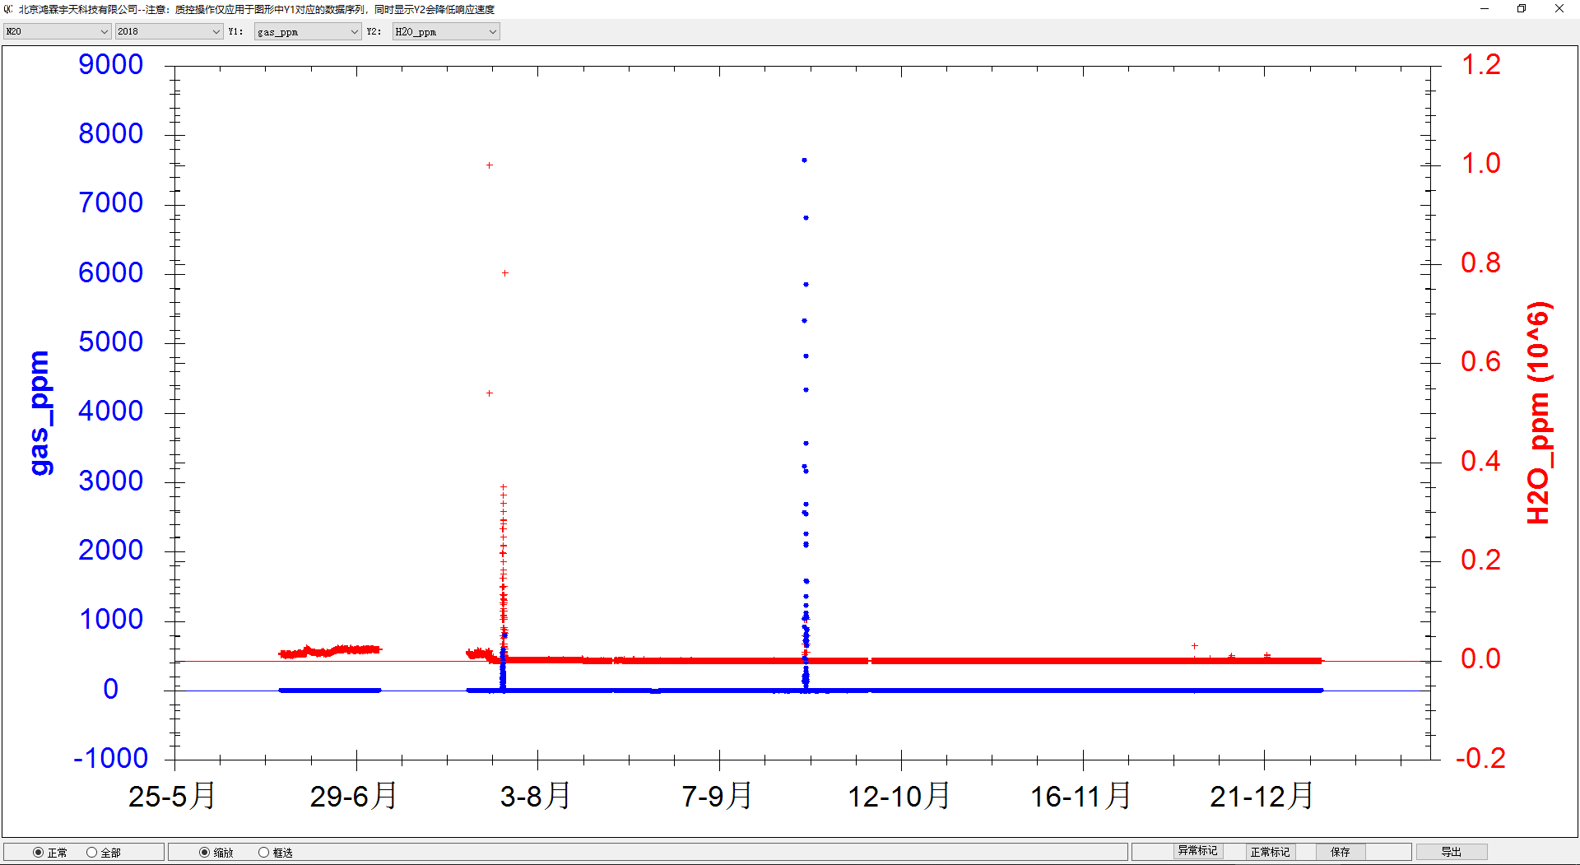Image resolution: width=1580 pixels, height=865 pixels.
Task: Minimize the QC window
Action: [1485, 9]
